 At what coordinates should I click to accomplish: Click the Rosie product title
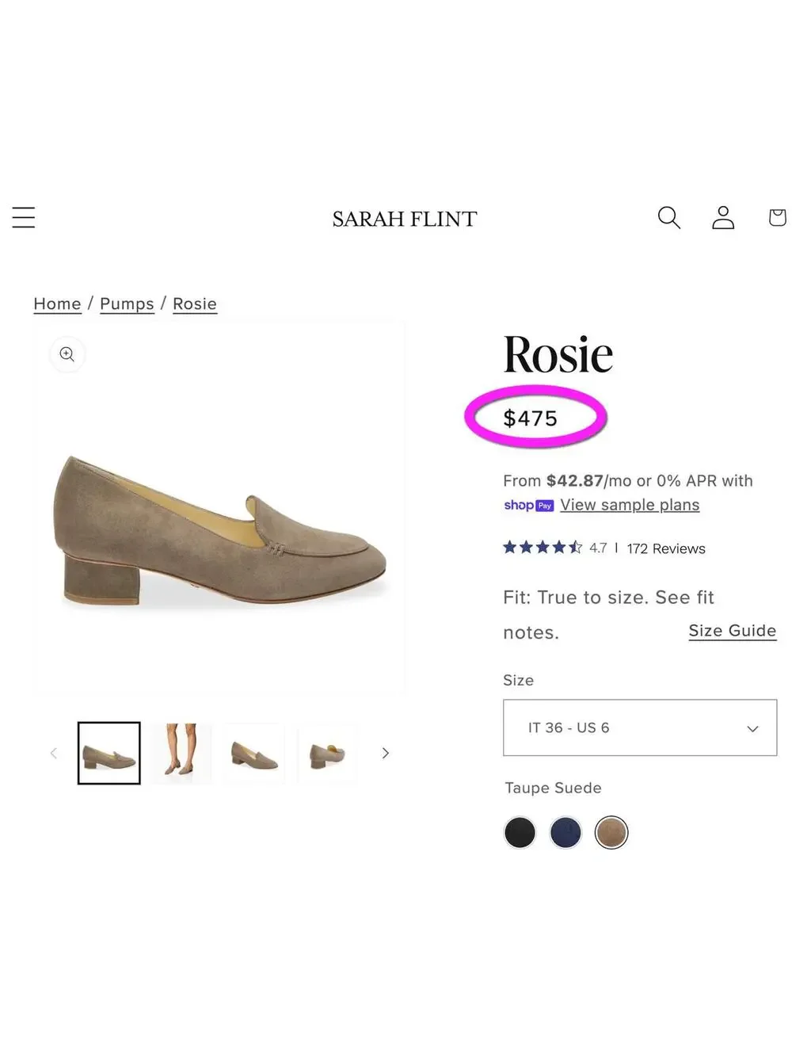[x=558, y=354]
